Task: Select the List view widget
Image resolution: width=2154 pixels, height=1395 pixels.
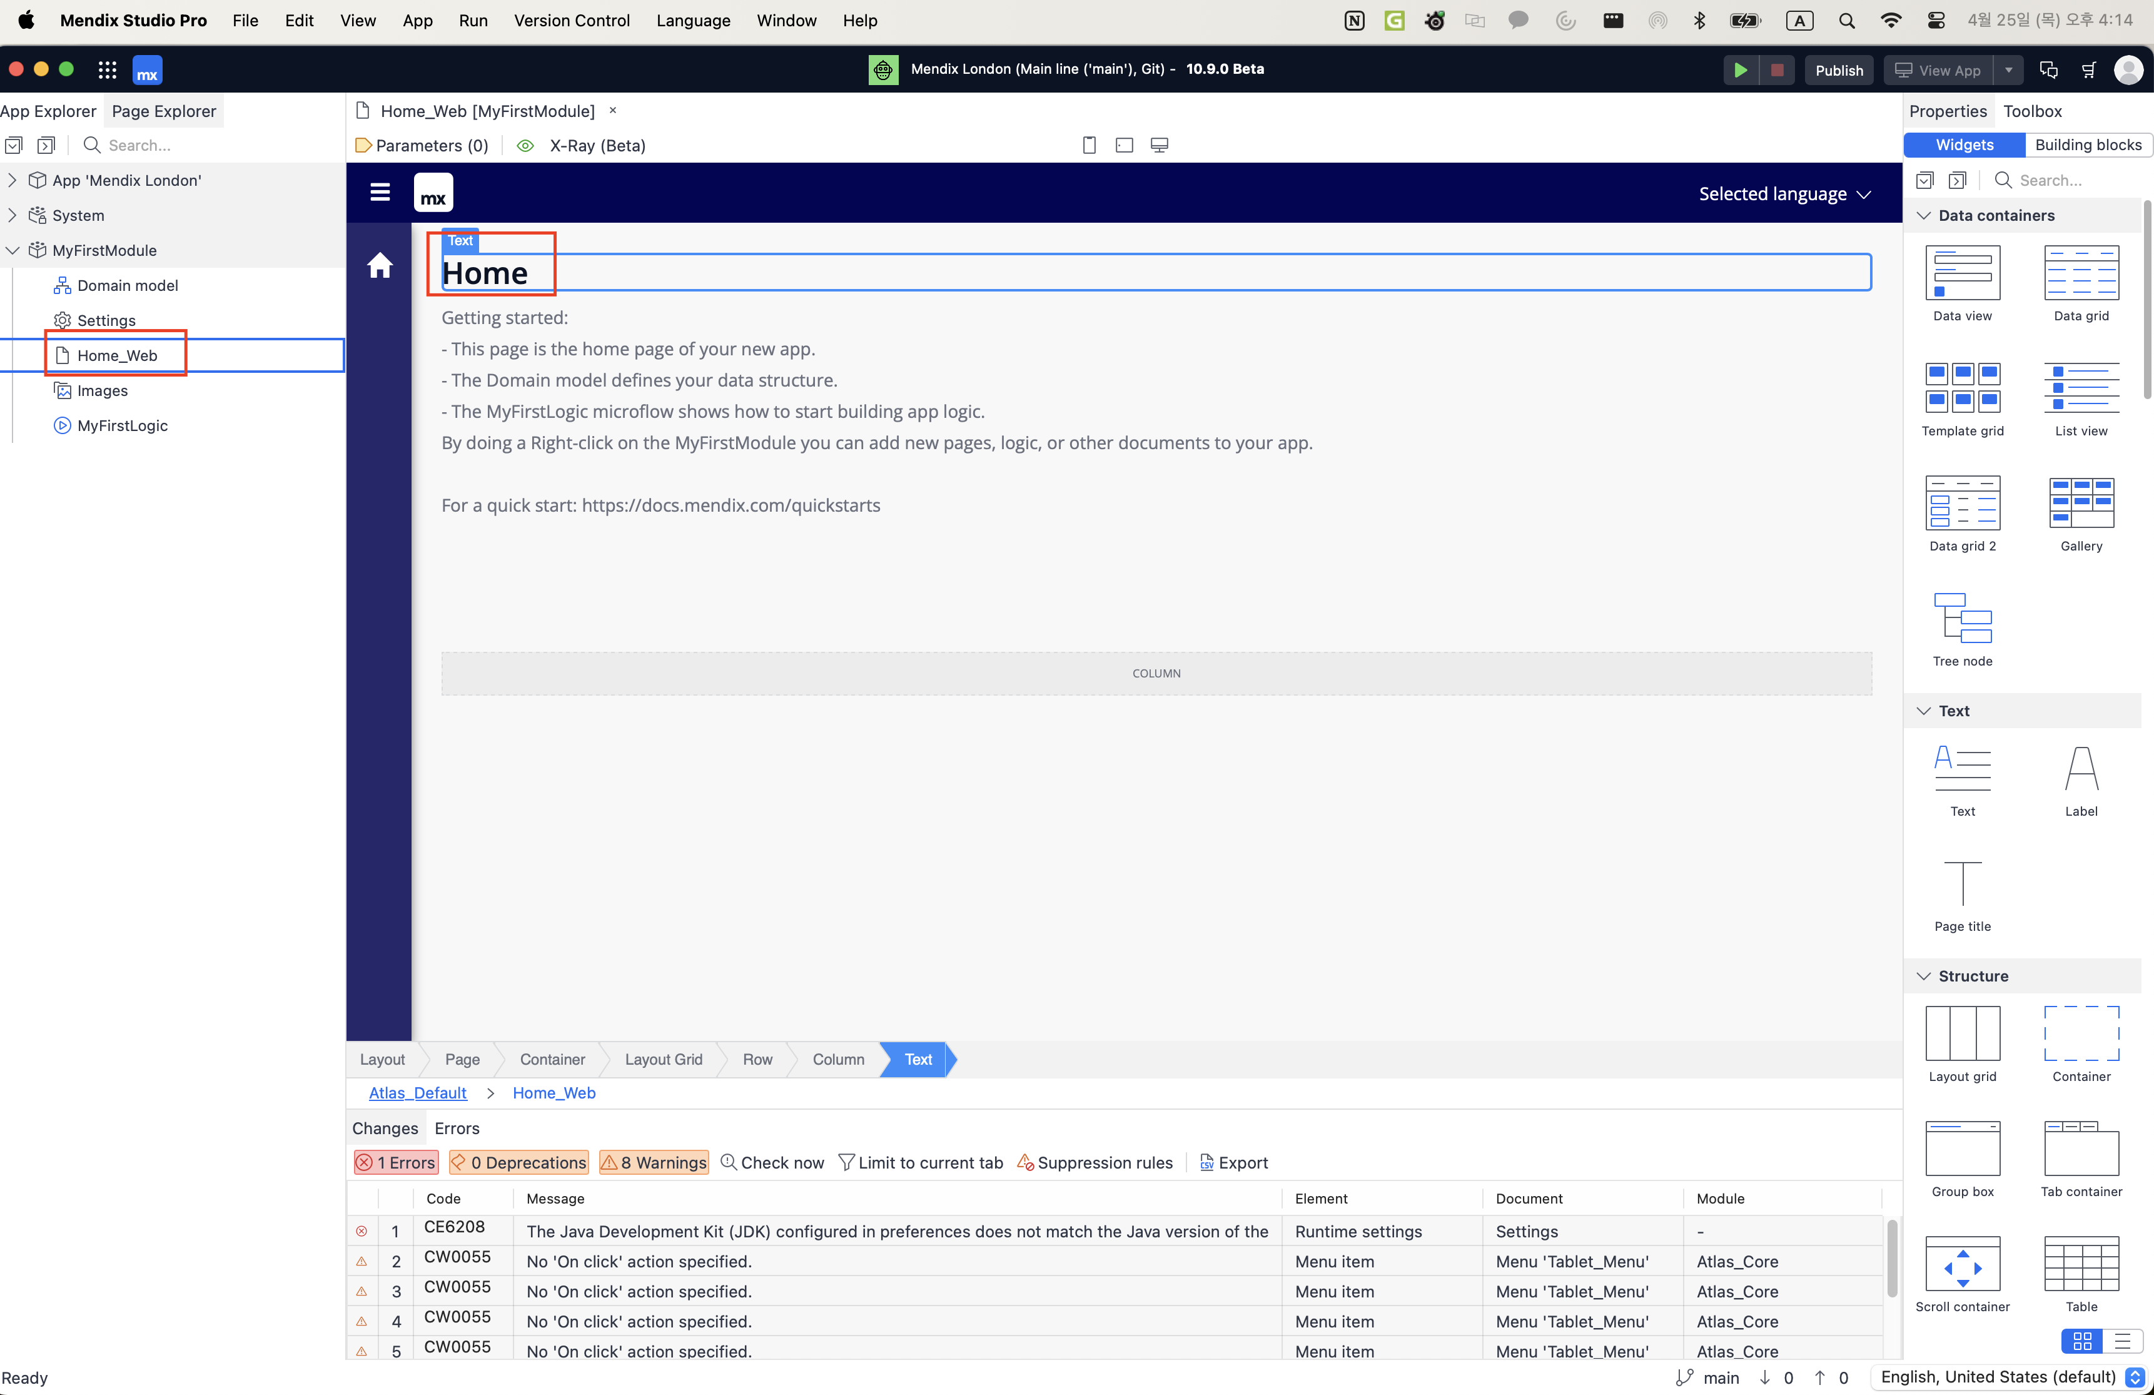Action: (x=2081, y=398)
